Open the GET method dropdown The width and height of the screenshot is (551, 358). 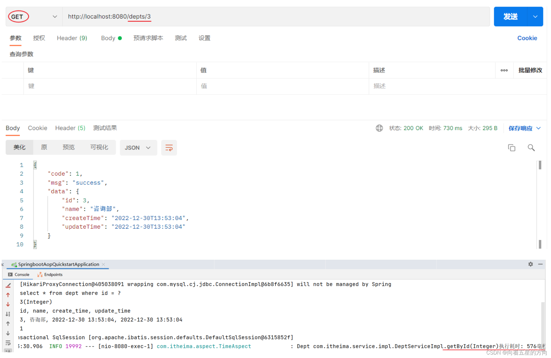[x=55, y=16]
